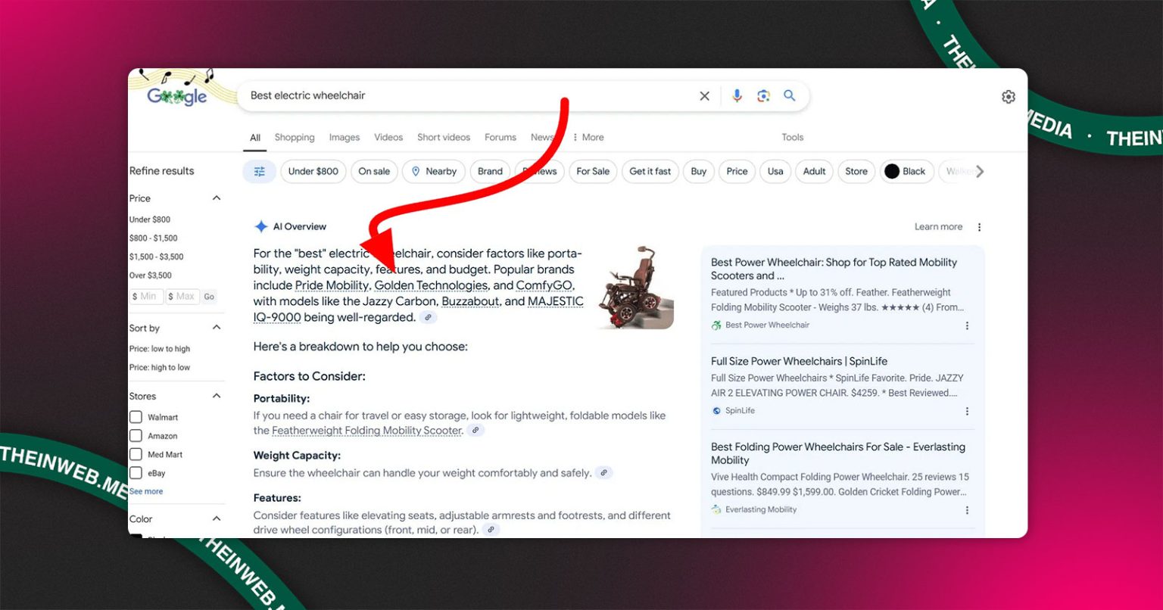Click source link icon after Features description
This screenshot has width=1163, height=610.
coord(491,530)
